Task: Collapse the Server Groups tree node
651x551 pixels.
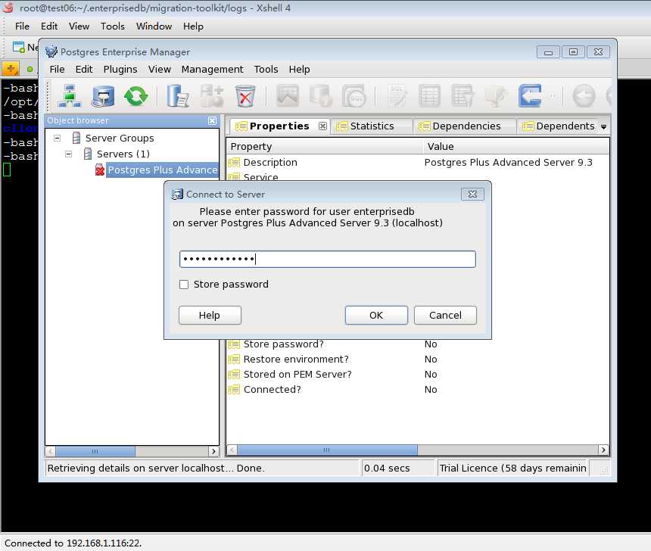Action: (58, 138)
